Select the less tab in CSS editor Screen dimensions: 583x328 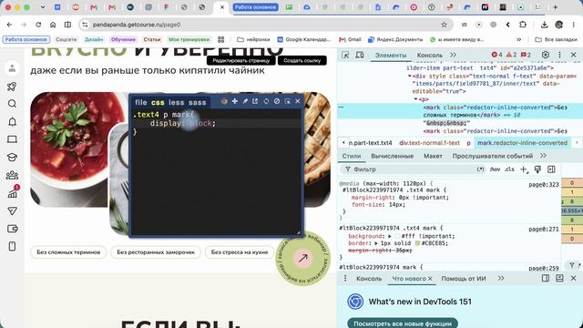point(176,102)
